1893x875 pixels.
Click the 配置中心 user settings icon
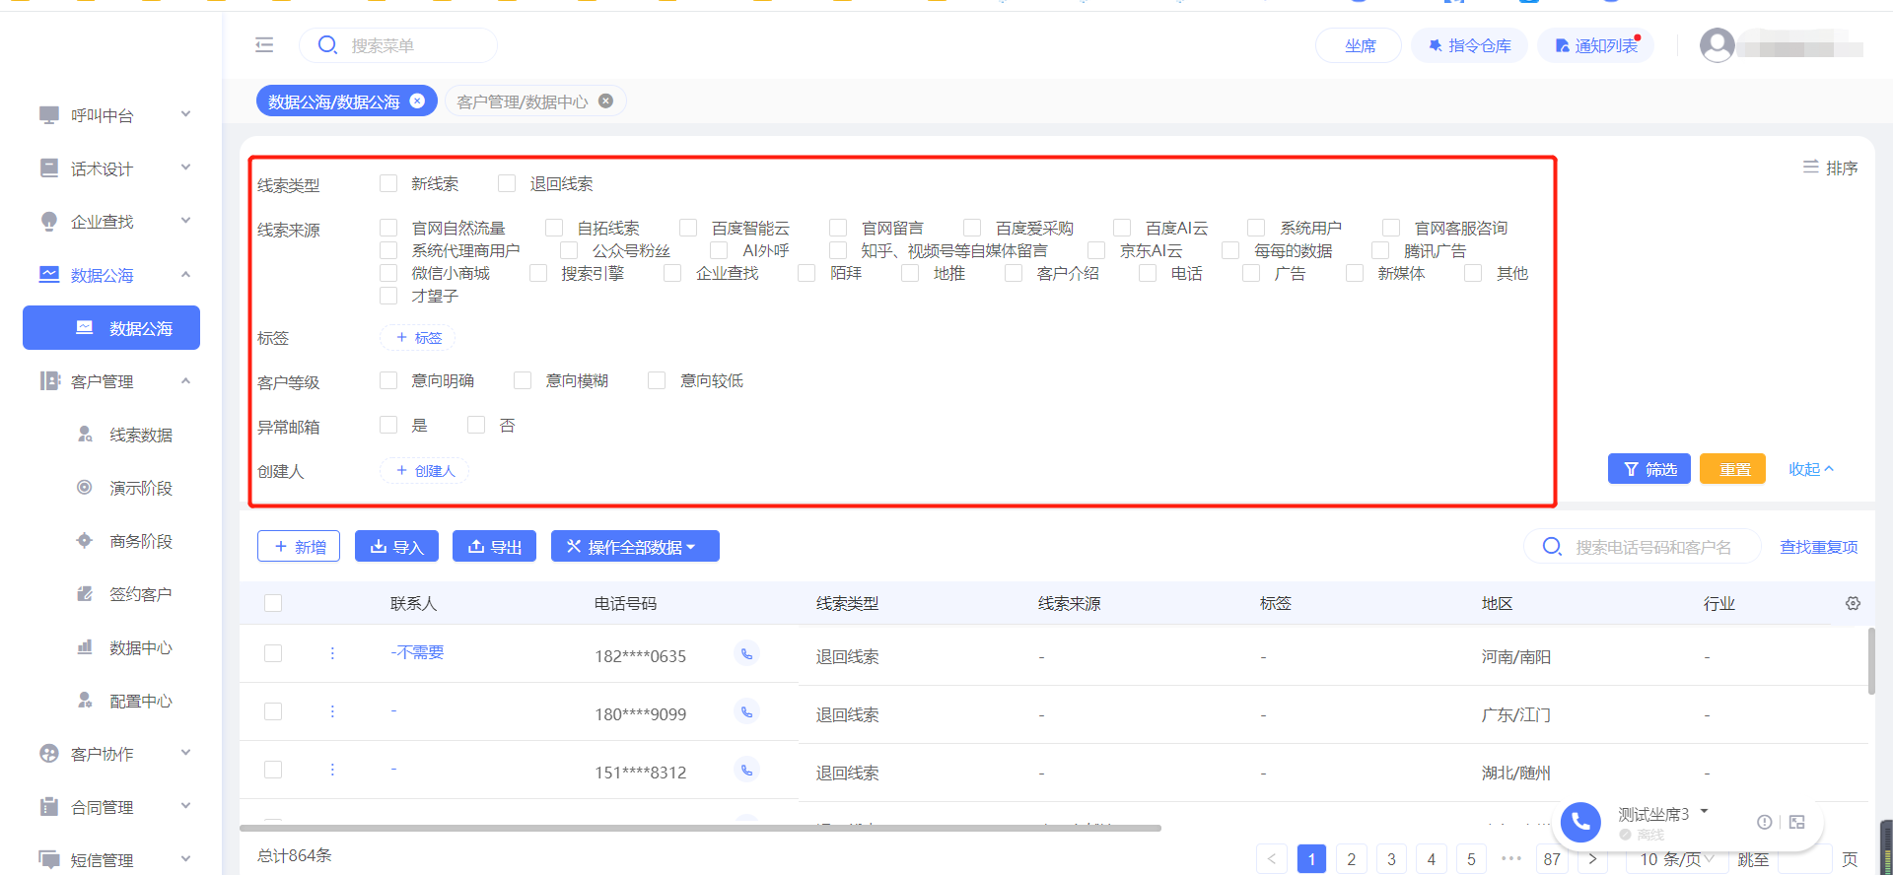tap(85, 700)
